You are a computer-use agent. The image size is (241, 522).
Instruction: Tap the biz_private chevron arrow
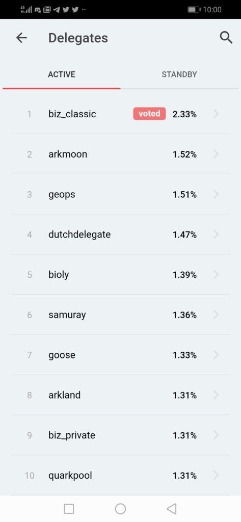[217, 435]
